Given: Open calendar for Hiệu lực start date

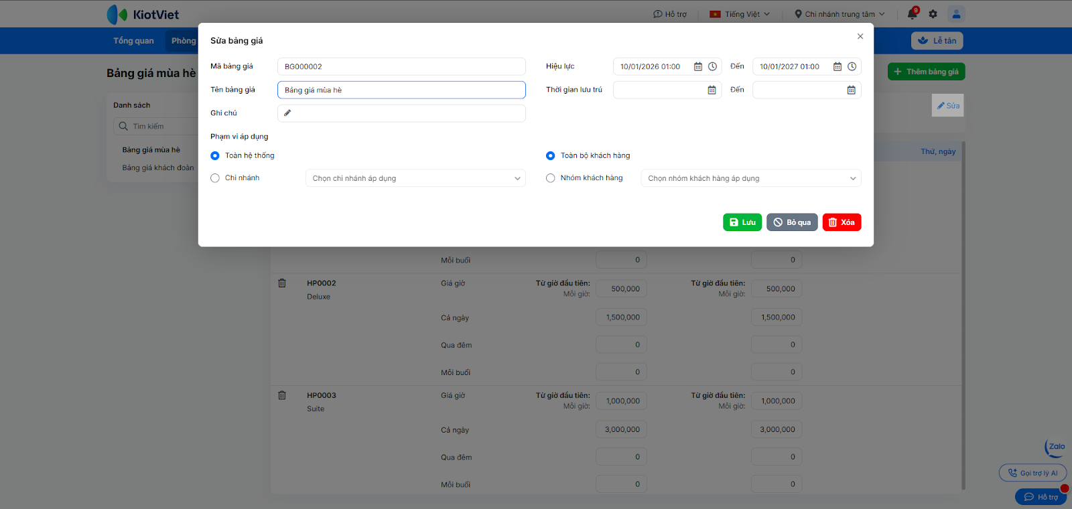Looking at the screenshot, I should [697, 67].
